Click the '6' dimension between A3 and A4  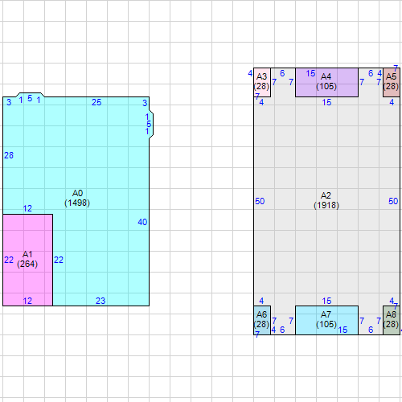pos(282,73)
